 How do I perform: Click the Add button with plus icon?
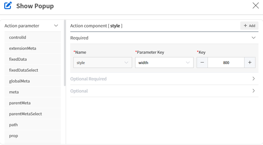249,26
